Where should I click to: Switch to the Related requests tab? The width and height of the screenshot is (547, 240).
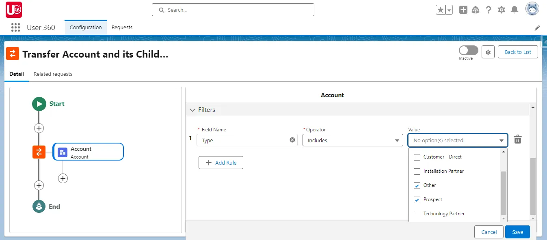[x=53, y=74]
